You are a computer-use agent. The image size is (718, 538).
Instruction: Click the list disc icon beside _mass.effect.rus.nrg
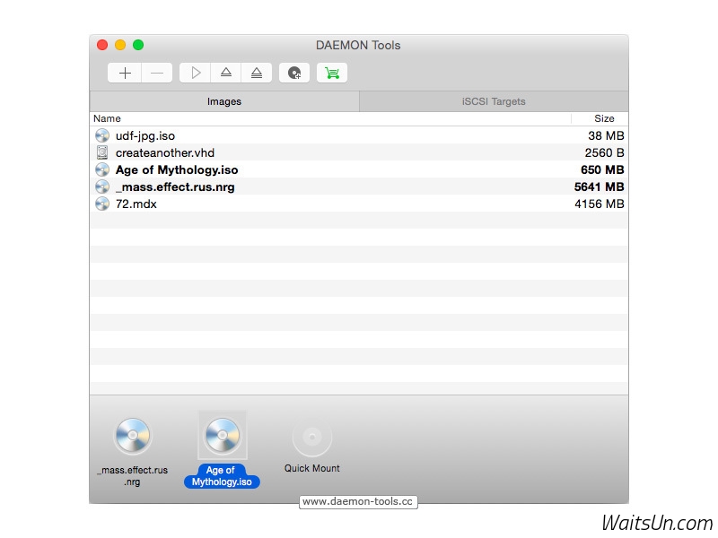[102, 187]
